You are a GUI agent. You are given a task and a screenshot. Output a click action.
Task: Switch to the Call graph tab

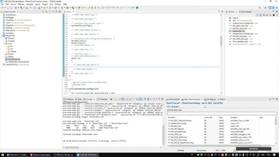(x=174, y=106)
